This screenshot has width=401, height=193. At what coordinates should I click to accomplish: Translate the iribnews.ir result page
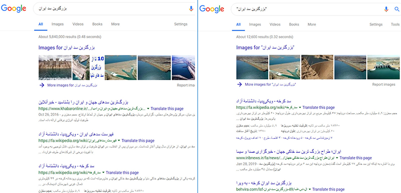(356, 158)
